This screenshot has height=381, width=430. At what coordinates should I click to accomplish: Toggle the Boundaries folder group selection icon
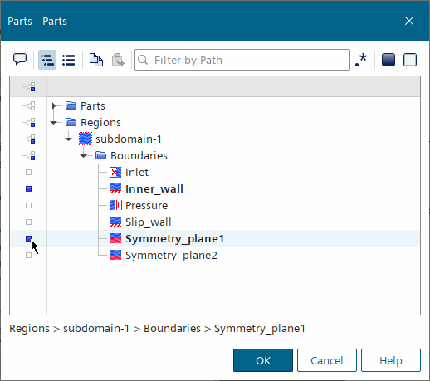pos(29,156)
